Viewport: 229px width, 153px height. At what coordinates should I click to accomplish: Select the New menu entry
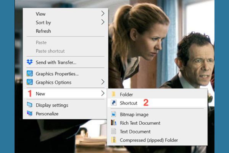[x=65, y=94]
